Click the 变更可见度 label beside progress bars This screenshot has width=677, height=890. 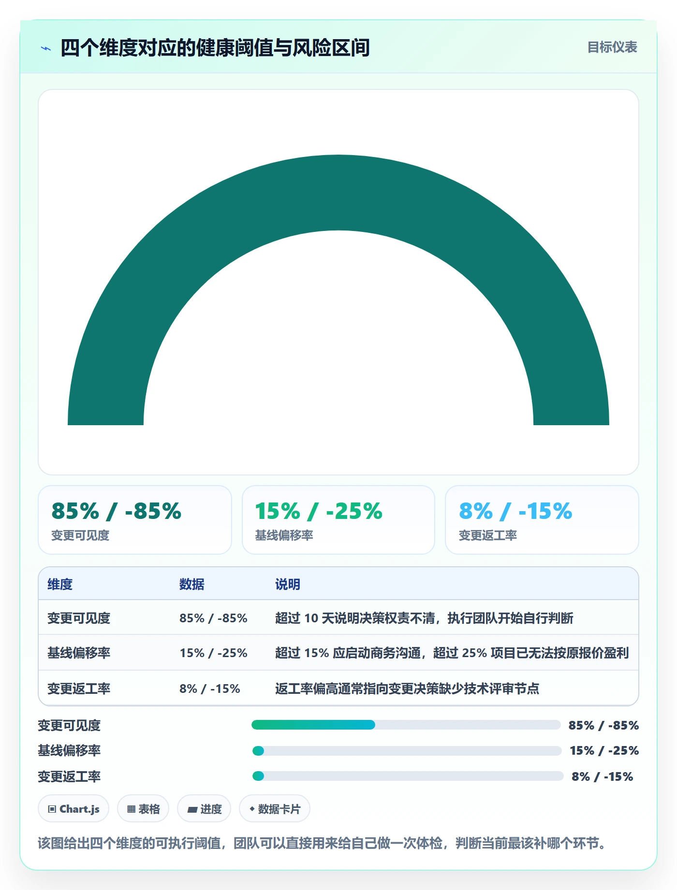click(69, 725)
